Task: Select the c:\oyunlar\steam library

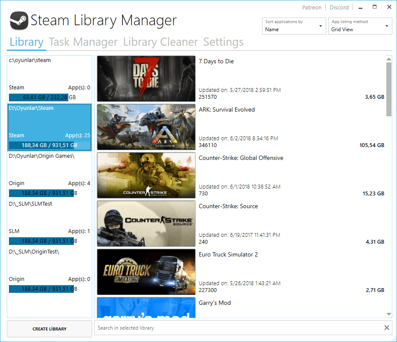Action: point(50,79)
